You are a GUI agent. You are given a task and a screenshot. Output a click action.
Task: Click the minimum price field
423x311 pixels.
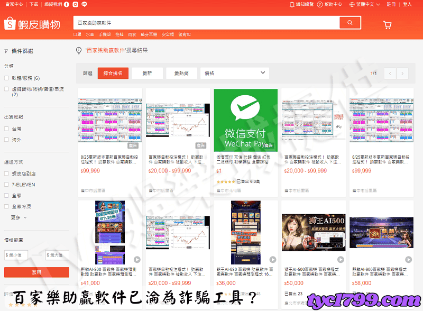pos(16,255)
